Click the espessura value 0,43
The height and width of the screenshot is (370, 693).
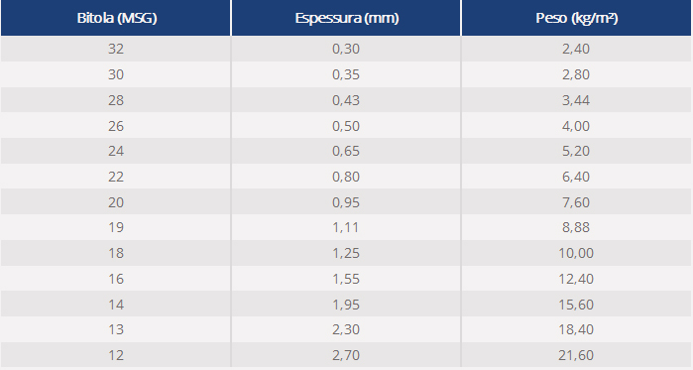[346, 100]
